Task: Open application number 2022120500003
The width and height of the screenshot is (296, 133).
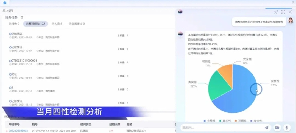Action: point(18,131)
